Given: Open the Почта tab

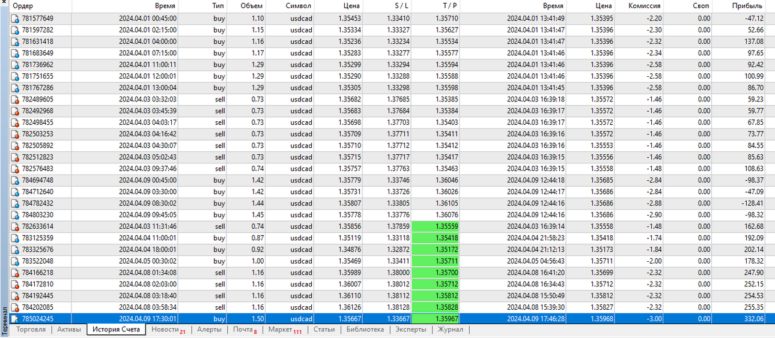Looking at the screenshot, I should point(245,330).
